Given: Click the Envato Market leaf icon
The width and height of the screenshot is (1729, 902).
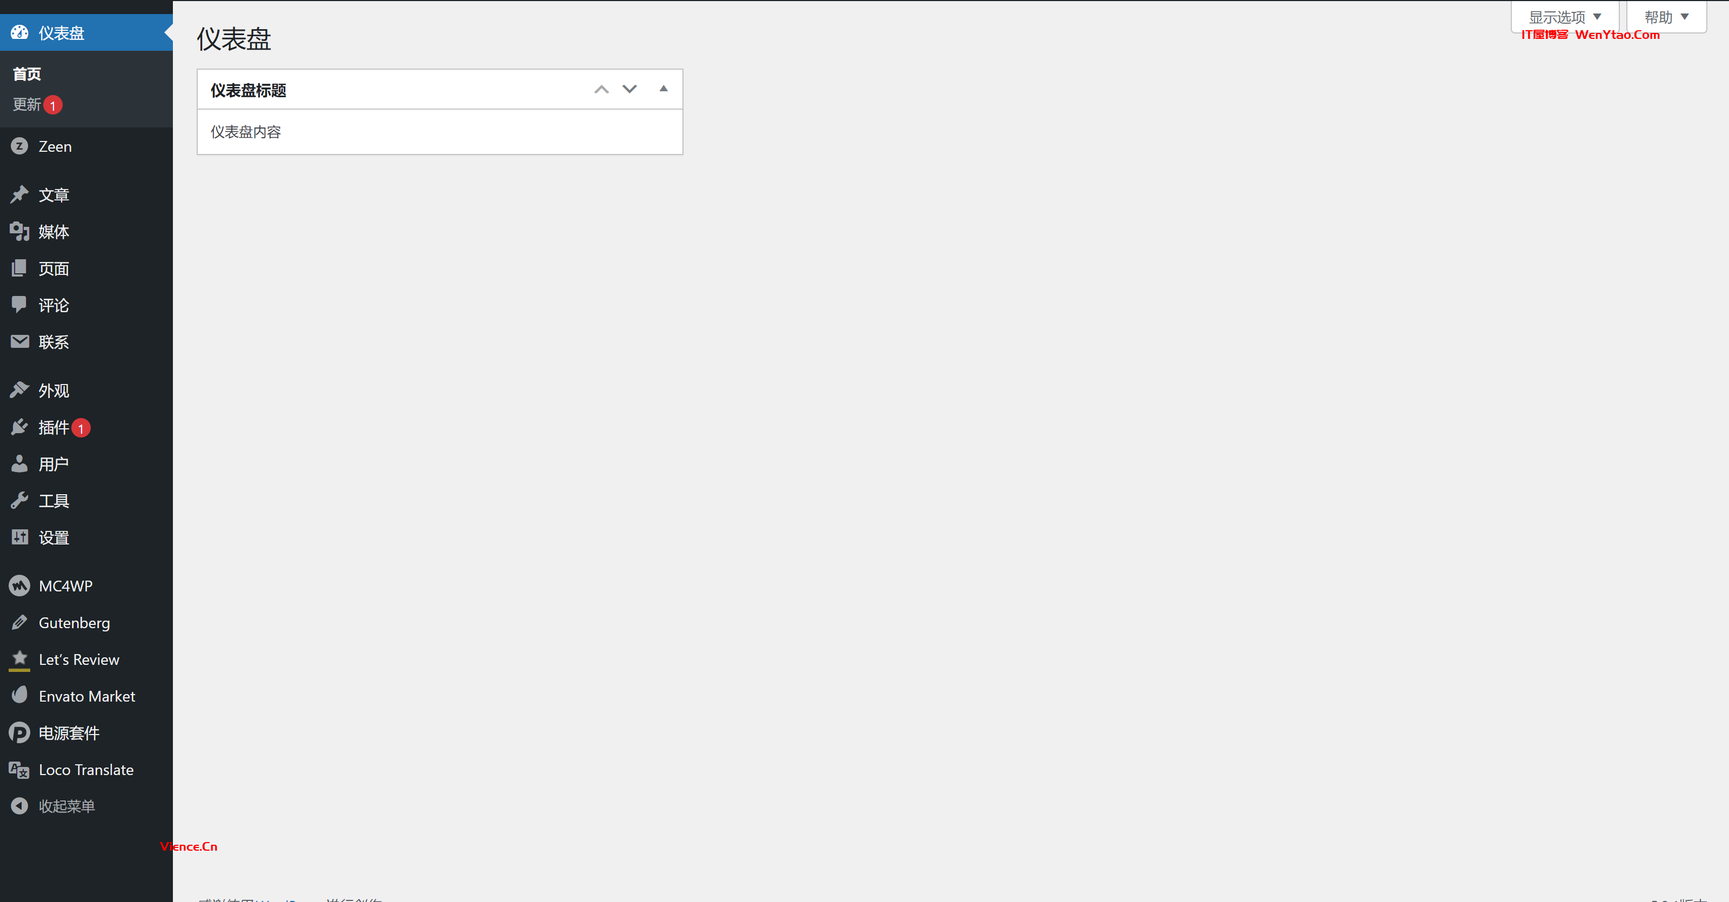Looking at the screenshot, I should point(19,695).
